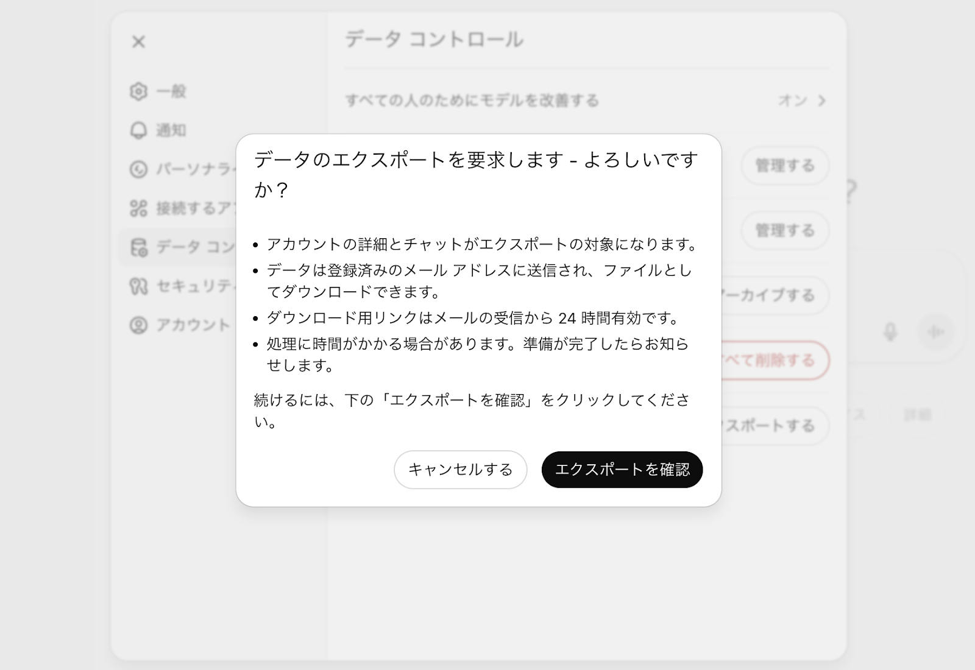This screenshot has width=975, height=670.
Task: Confirm export with エクスポートを確認 button
Action: click(x=621, y=470)
